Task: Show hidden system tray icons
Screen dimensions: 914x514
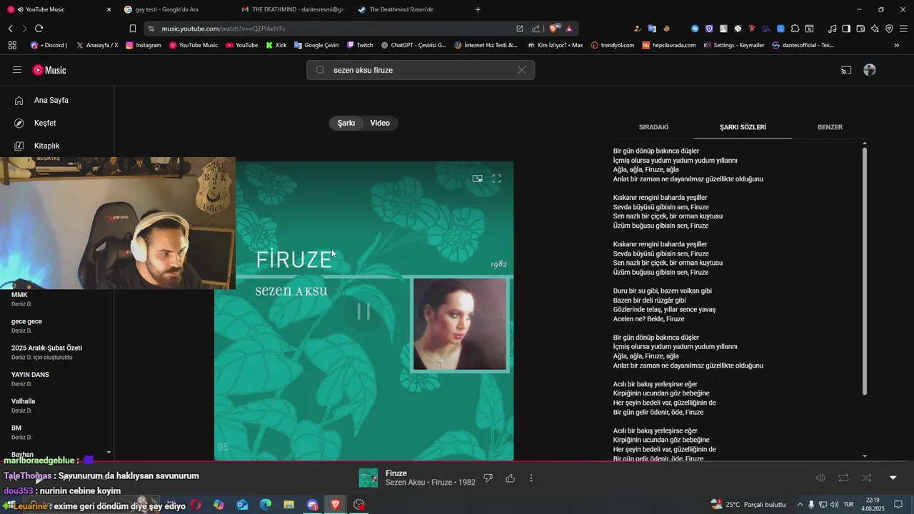Action: tap(800, 505)
